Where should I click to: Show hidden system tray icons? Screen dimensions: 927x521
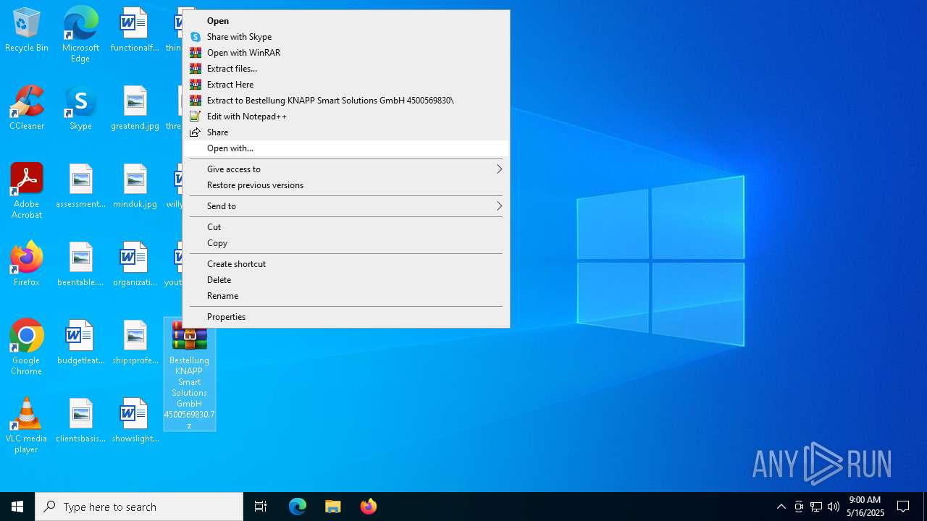click(x=781, y=507)
